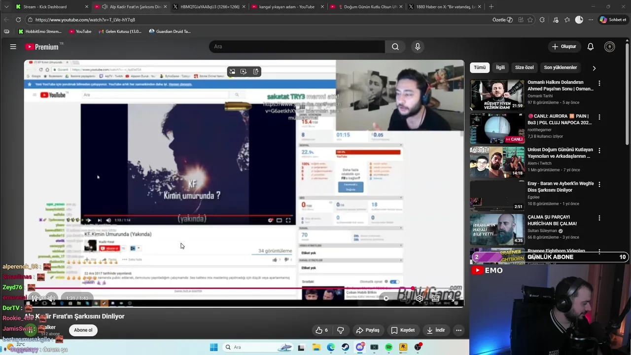Download the video with the İndir button
Viewport: 631px width, 355px height.
pos(436,330)
